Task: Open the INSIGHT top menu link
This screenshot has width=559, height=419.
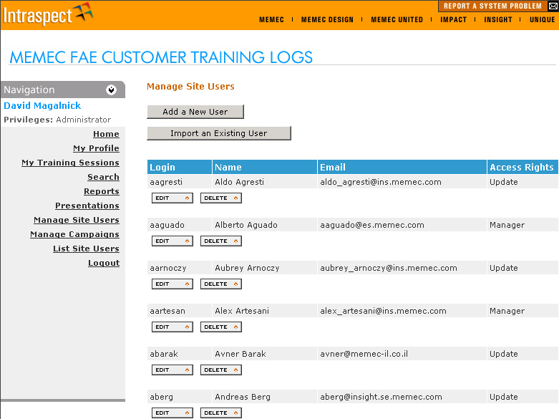Action: click(x=497, y=19)
